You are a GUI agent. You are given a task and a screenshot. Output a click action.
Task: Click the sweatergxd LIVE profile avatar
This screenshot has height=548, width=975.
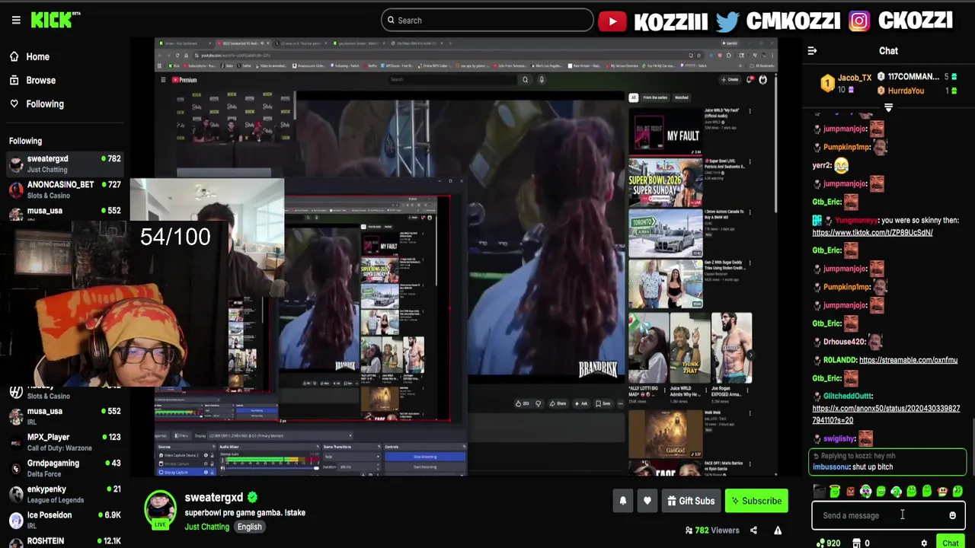(x=161, y=511)
